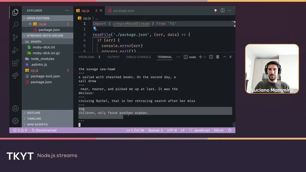Open Explorer panel more actions menu

click(67, 11)
